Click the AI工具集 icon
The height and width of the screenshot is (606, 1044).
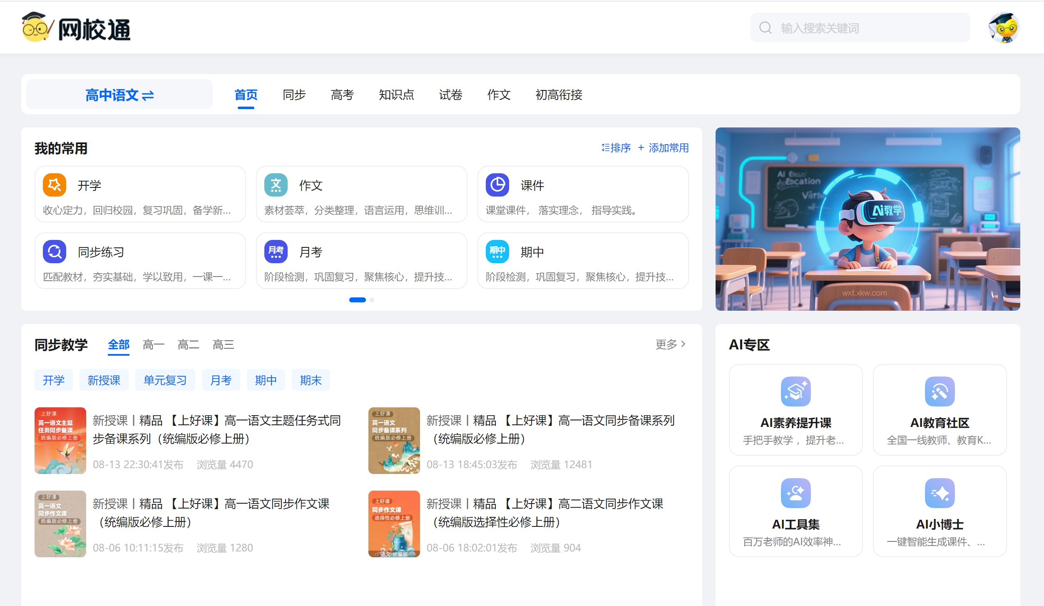click(795, 493)
